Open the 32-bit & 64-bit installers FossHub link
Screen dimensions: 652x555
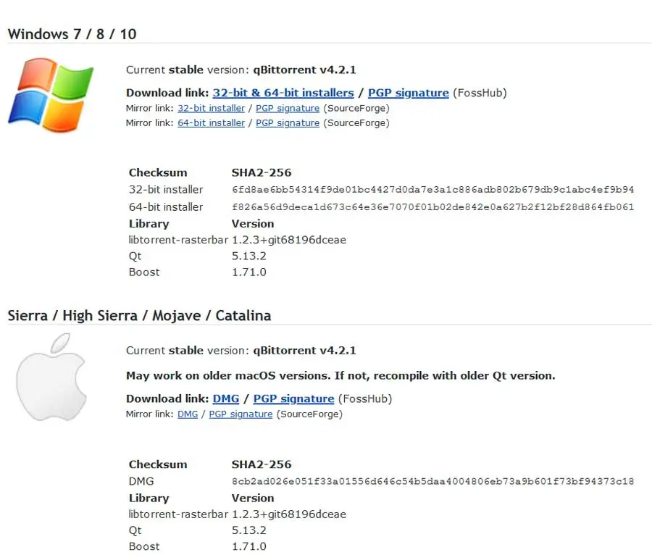tap(283, 93)
